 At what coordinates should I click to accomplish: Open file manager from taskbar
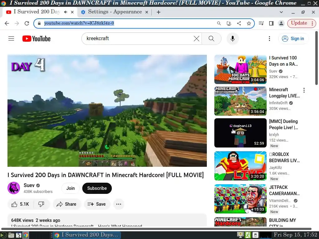tap(11, 235)
